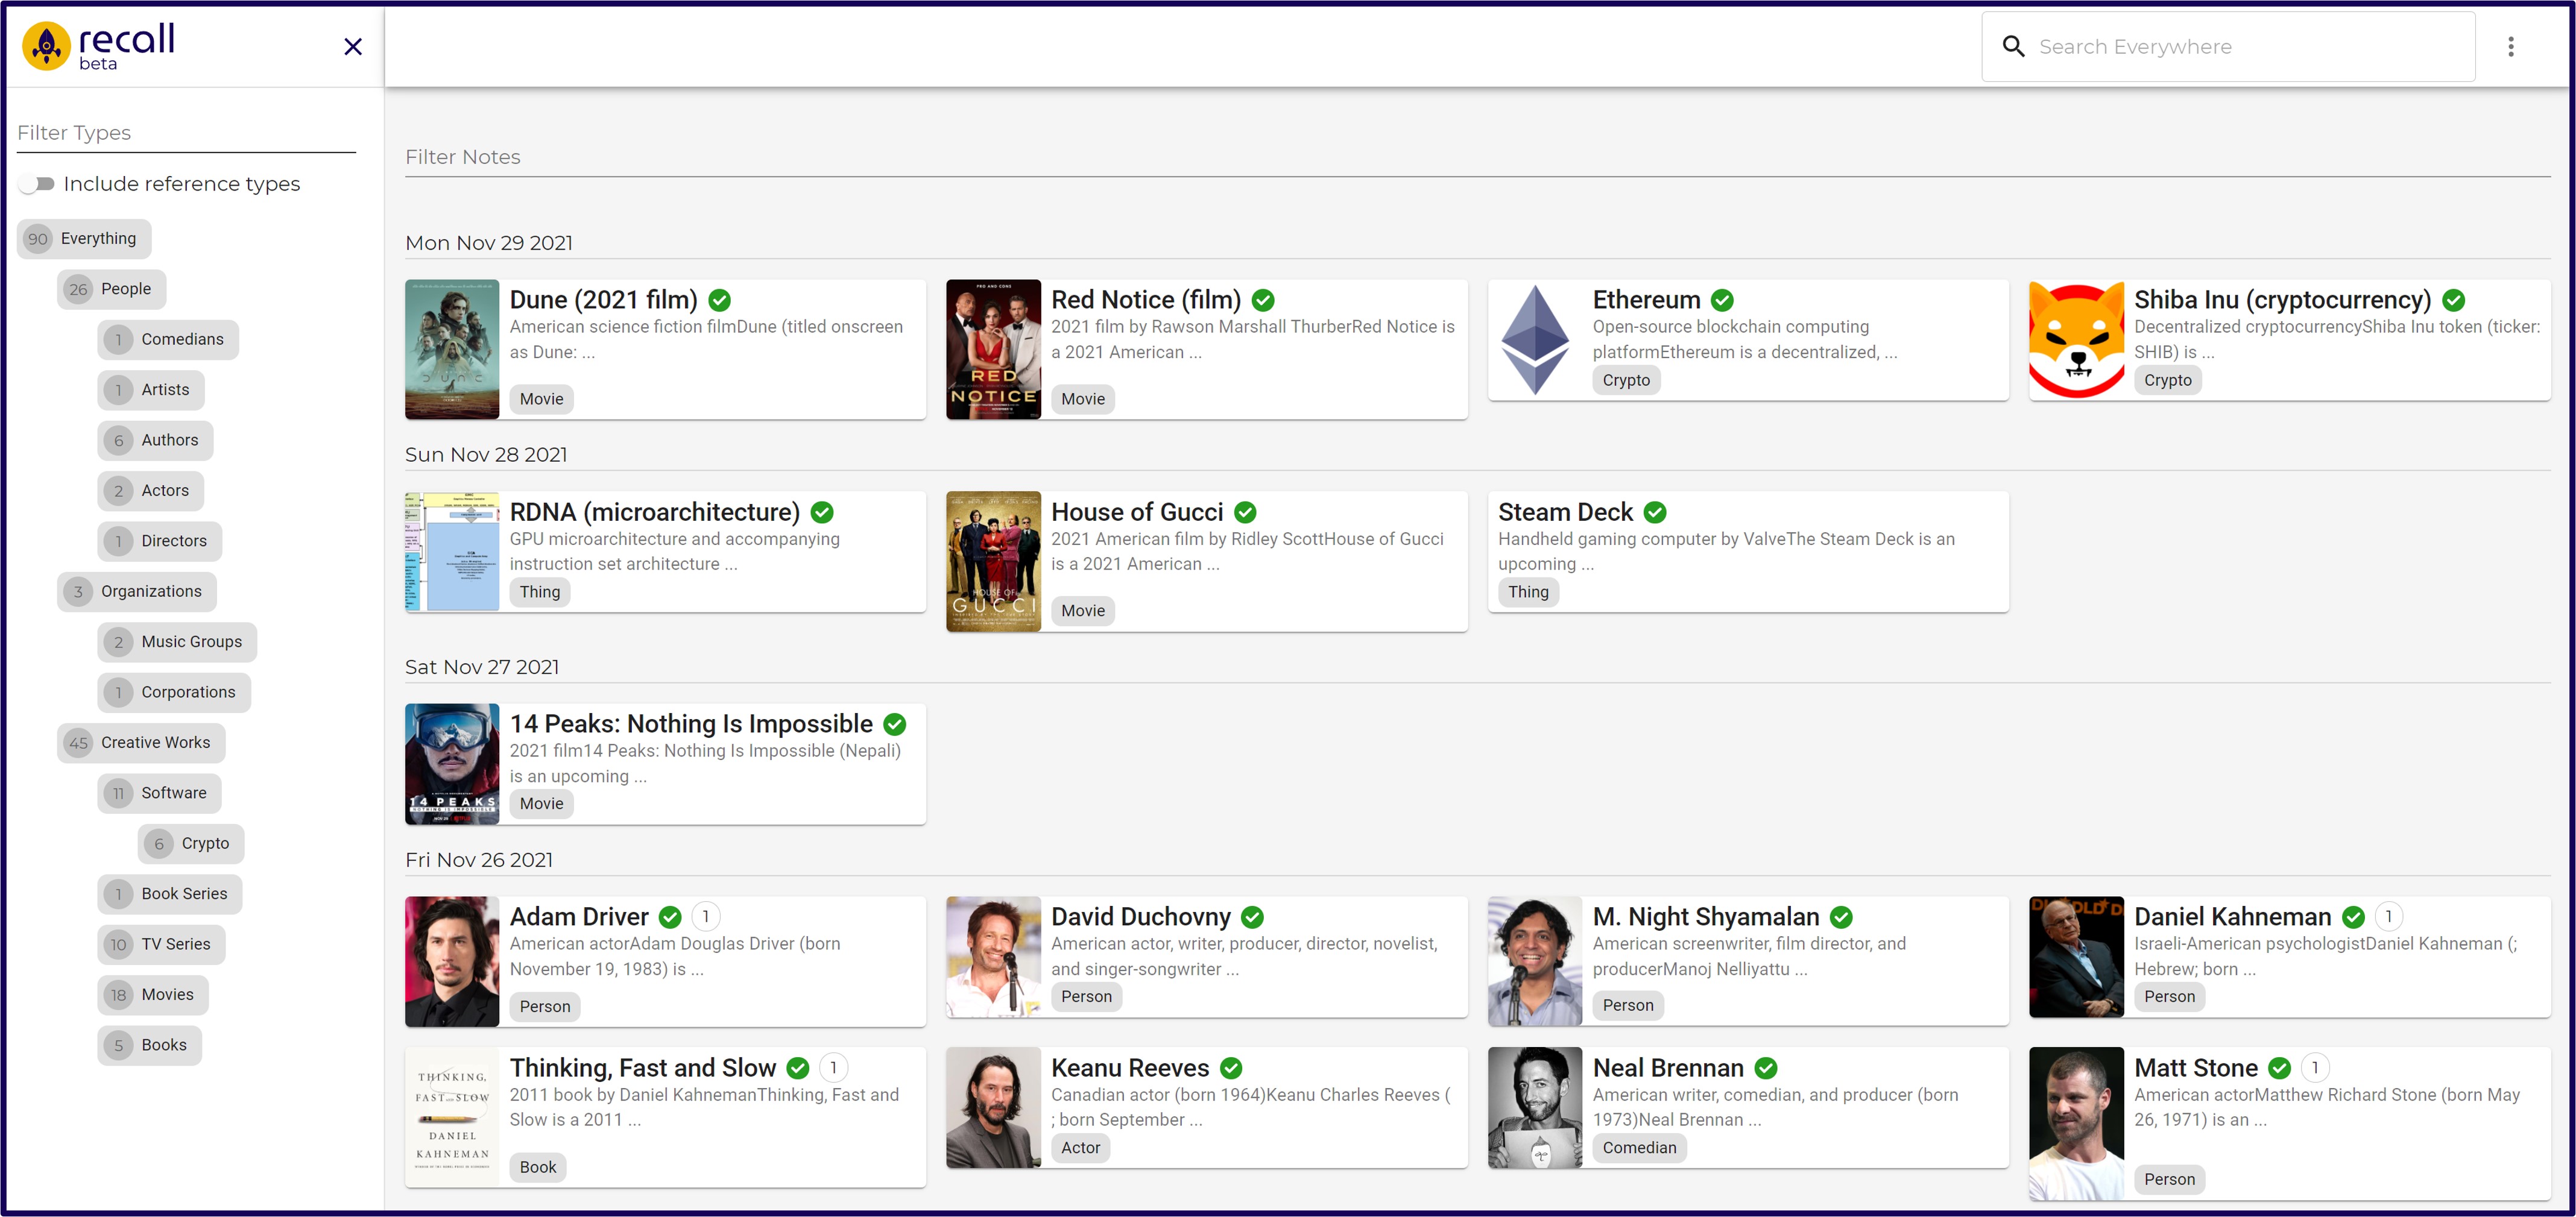Select the Artists filter chip
The image size is (2576, 1217).
151,390
